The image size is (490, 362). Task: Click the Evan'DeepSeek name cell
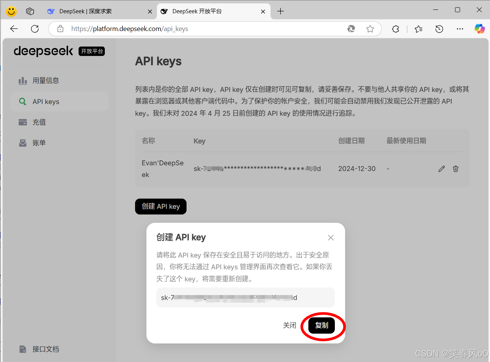point(163,169)
